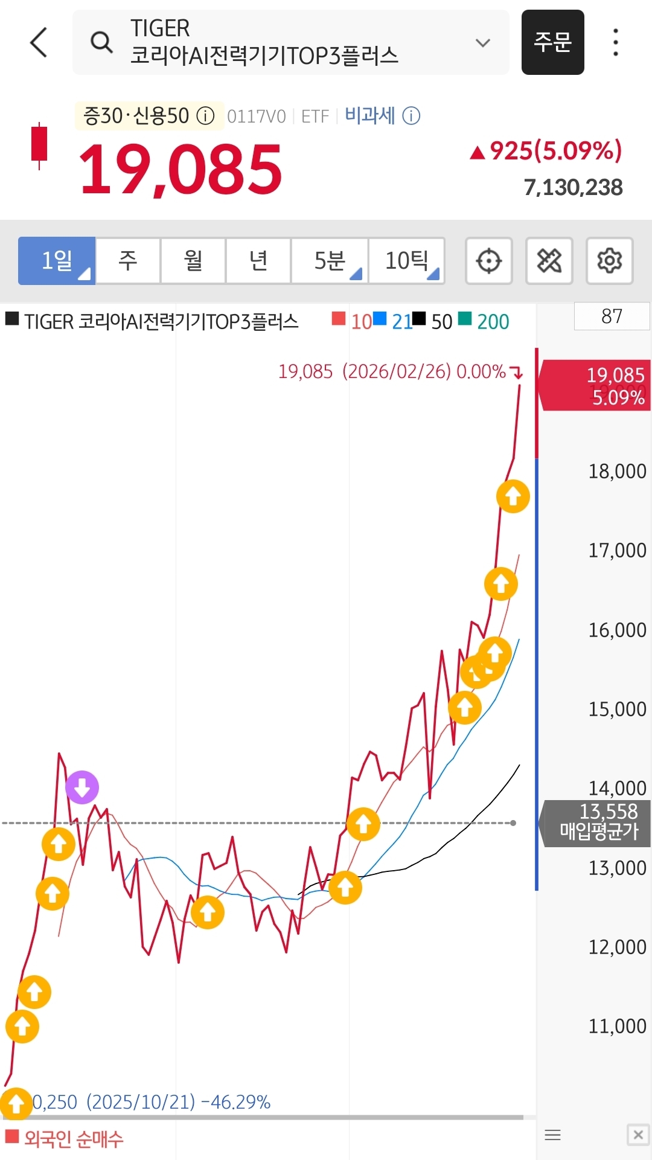Tap the search magnifier icon
This screenshot has width=652, height=1160.
101,42
